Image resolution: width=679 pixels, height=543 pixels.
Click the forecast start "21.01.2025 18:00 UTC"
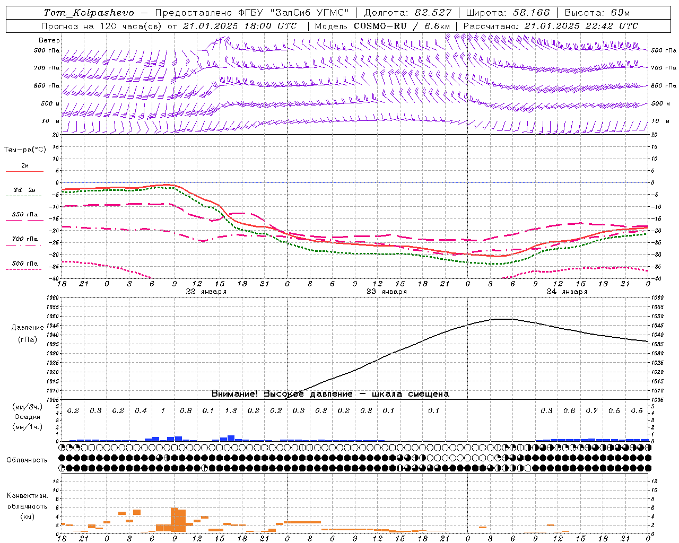[240, 26]
